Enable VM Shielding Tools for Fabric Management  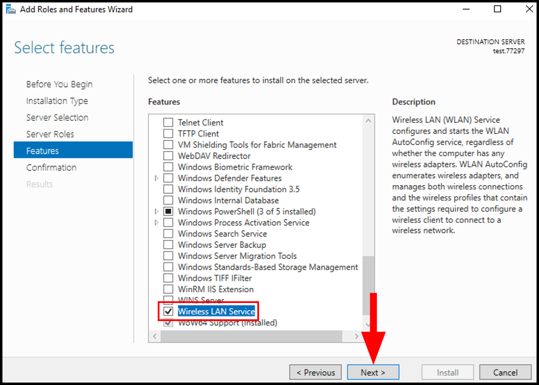click(x=168, y=145)
